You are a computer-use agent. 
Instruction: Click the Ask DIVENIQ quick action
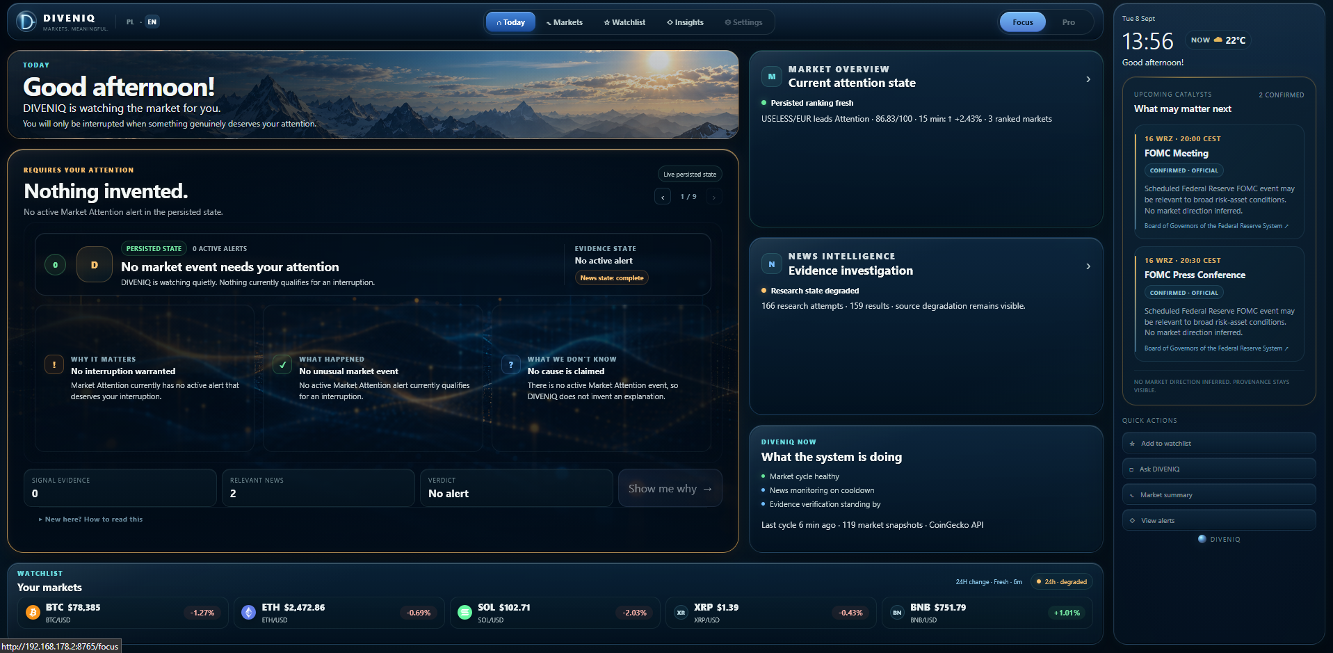click(1219, 469)
